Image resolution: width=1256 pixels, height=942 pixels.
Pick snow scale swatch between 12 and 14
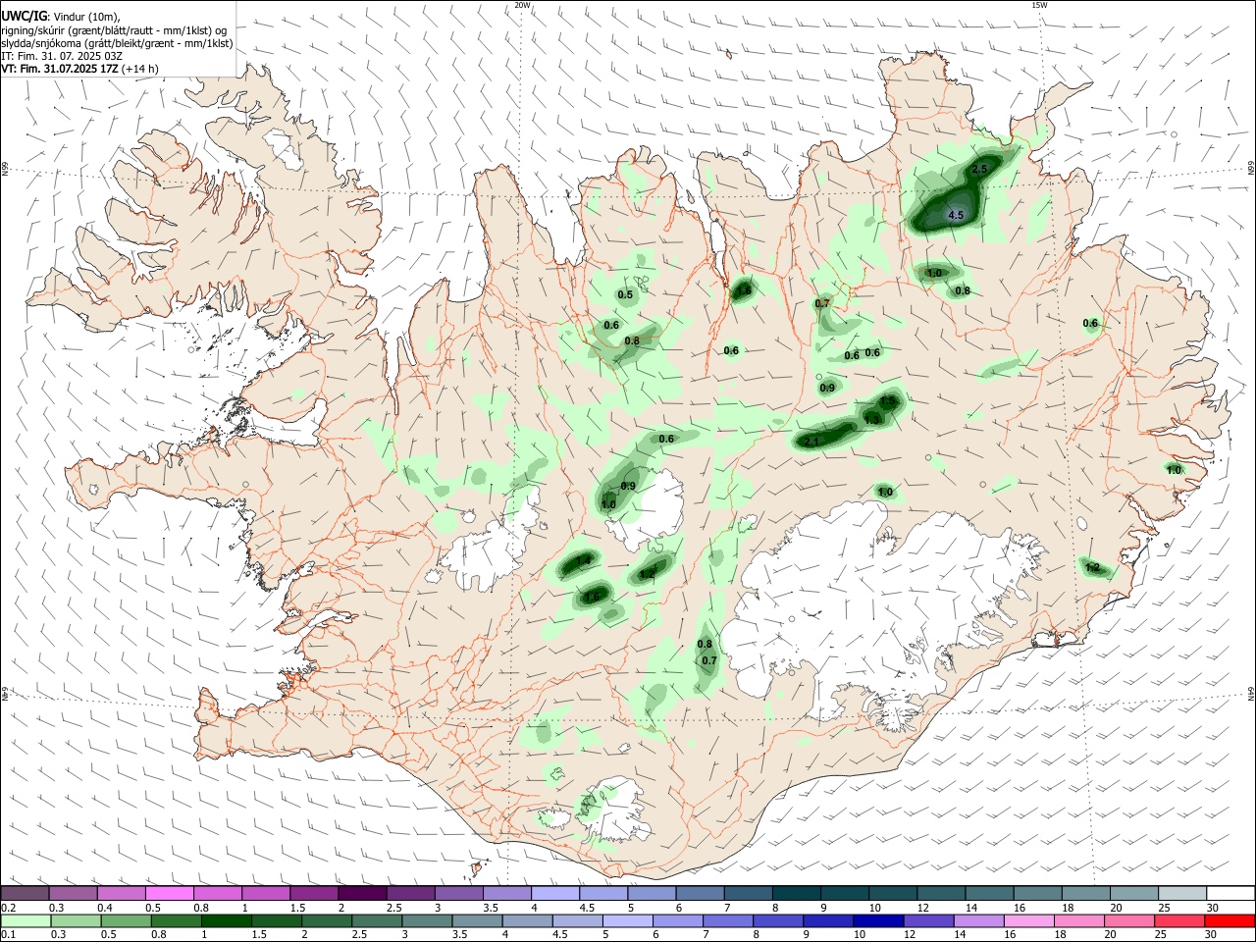(940, 894)
